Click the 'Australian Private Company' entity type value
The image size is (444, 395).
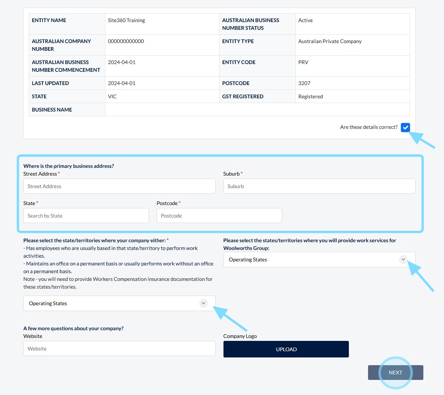pos(330,41)
